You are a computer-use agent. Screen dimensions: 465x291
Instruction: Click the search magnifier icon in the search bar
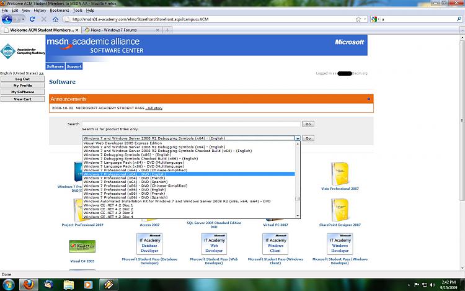459,19
